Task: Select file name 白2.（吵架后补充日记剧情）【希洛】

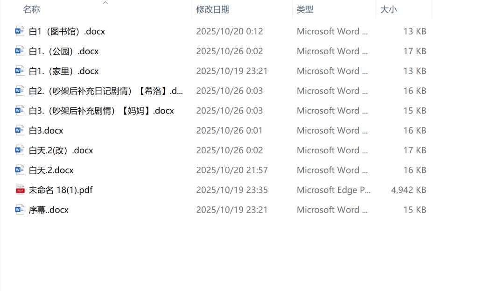Action: tap(106, 91)
